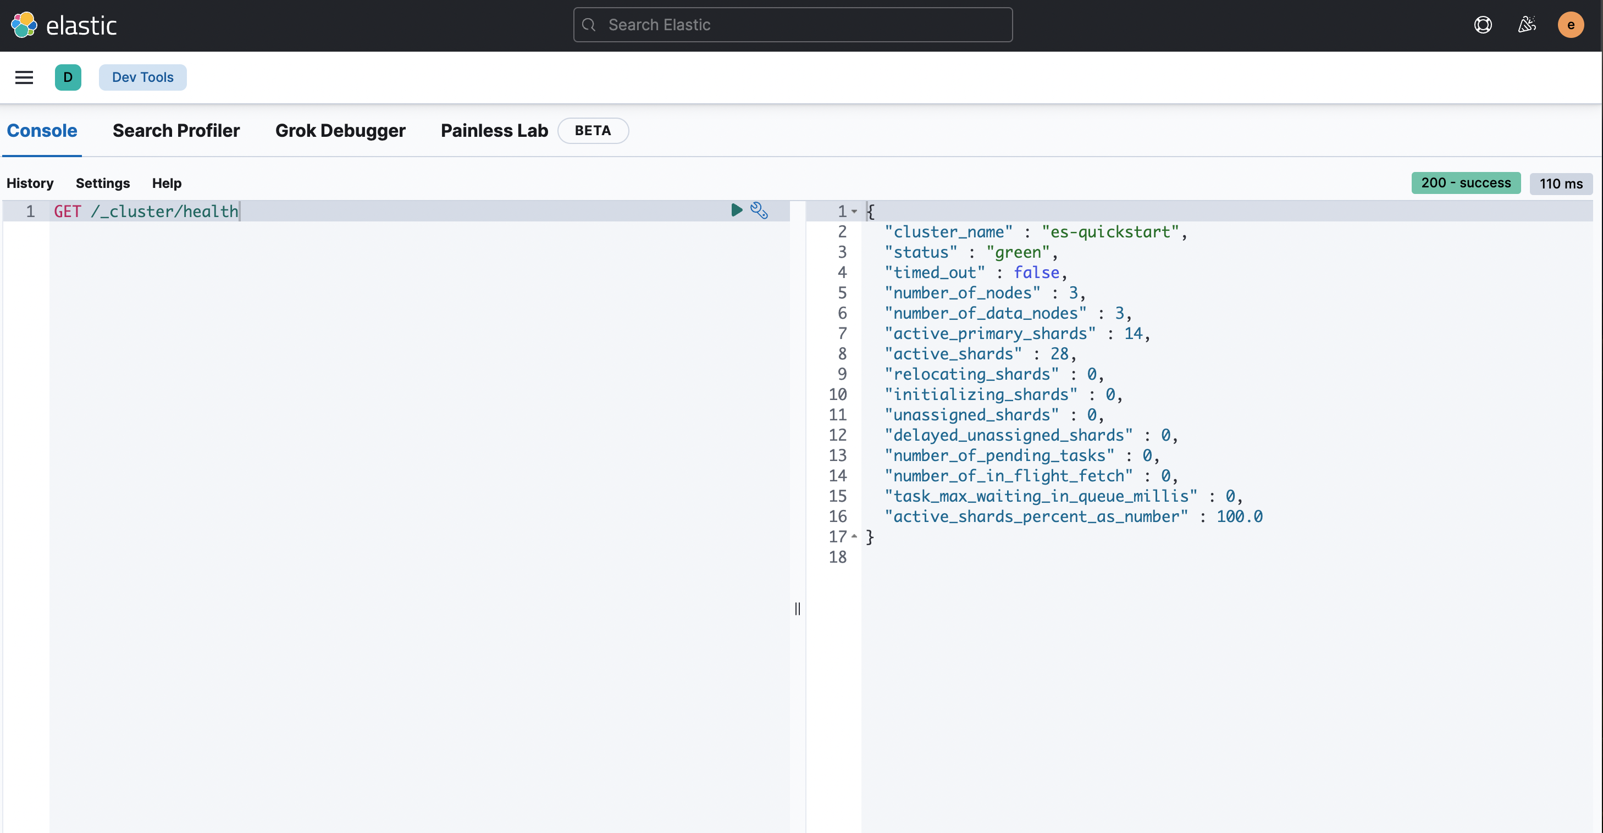The width and height of the screenshot is (1603, 833).
Task: Open the console History
Action: (x=30, y=183)
